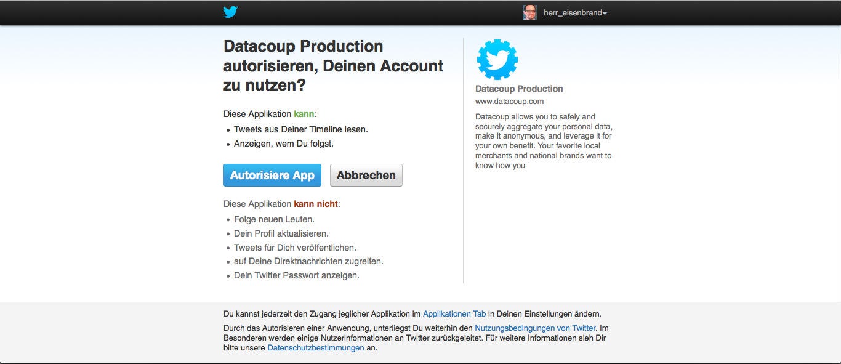The image size is (841, 364).
Task: Click the Datacoup Production autorisieren heading
Action: tap(333, 65)
